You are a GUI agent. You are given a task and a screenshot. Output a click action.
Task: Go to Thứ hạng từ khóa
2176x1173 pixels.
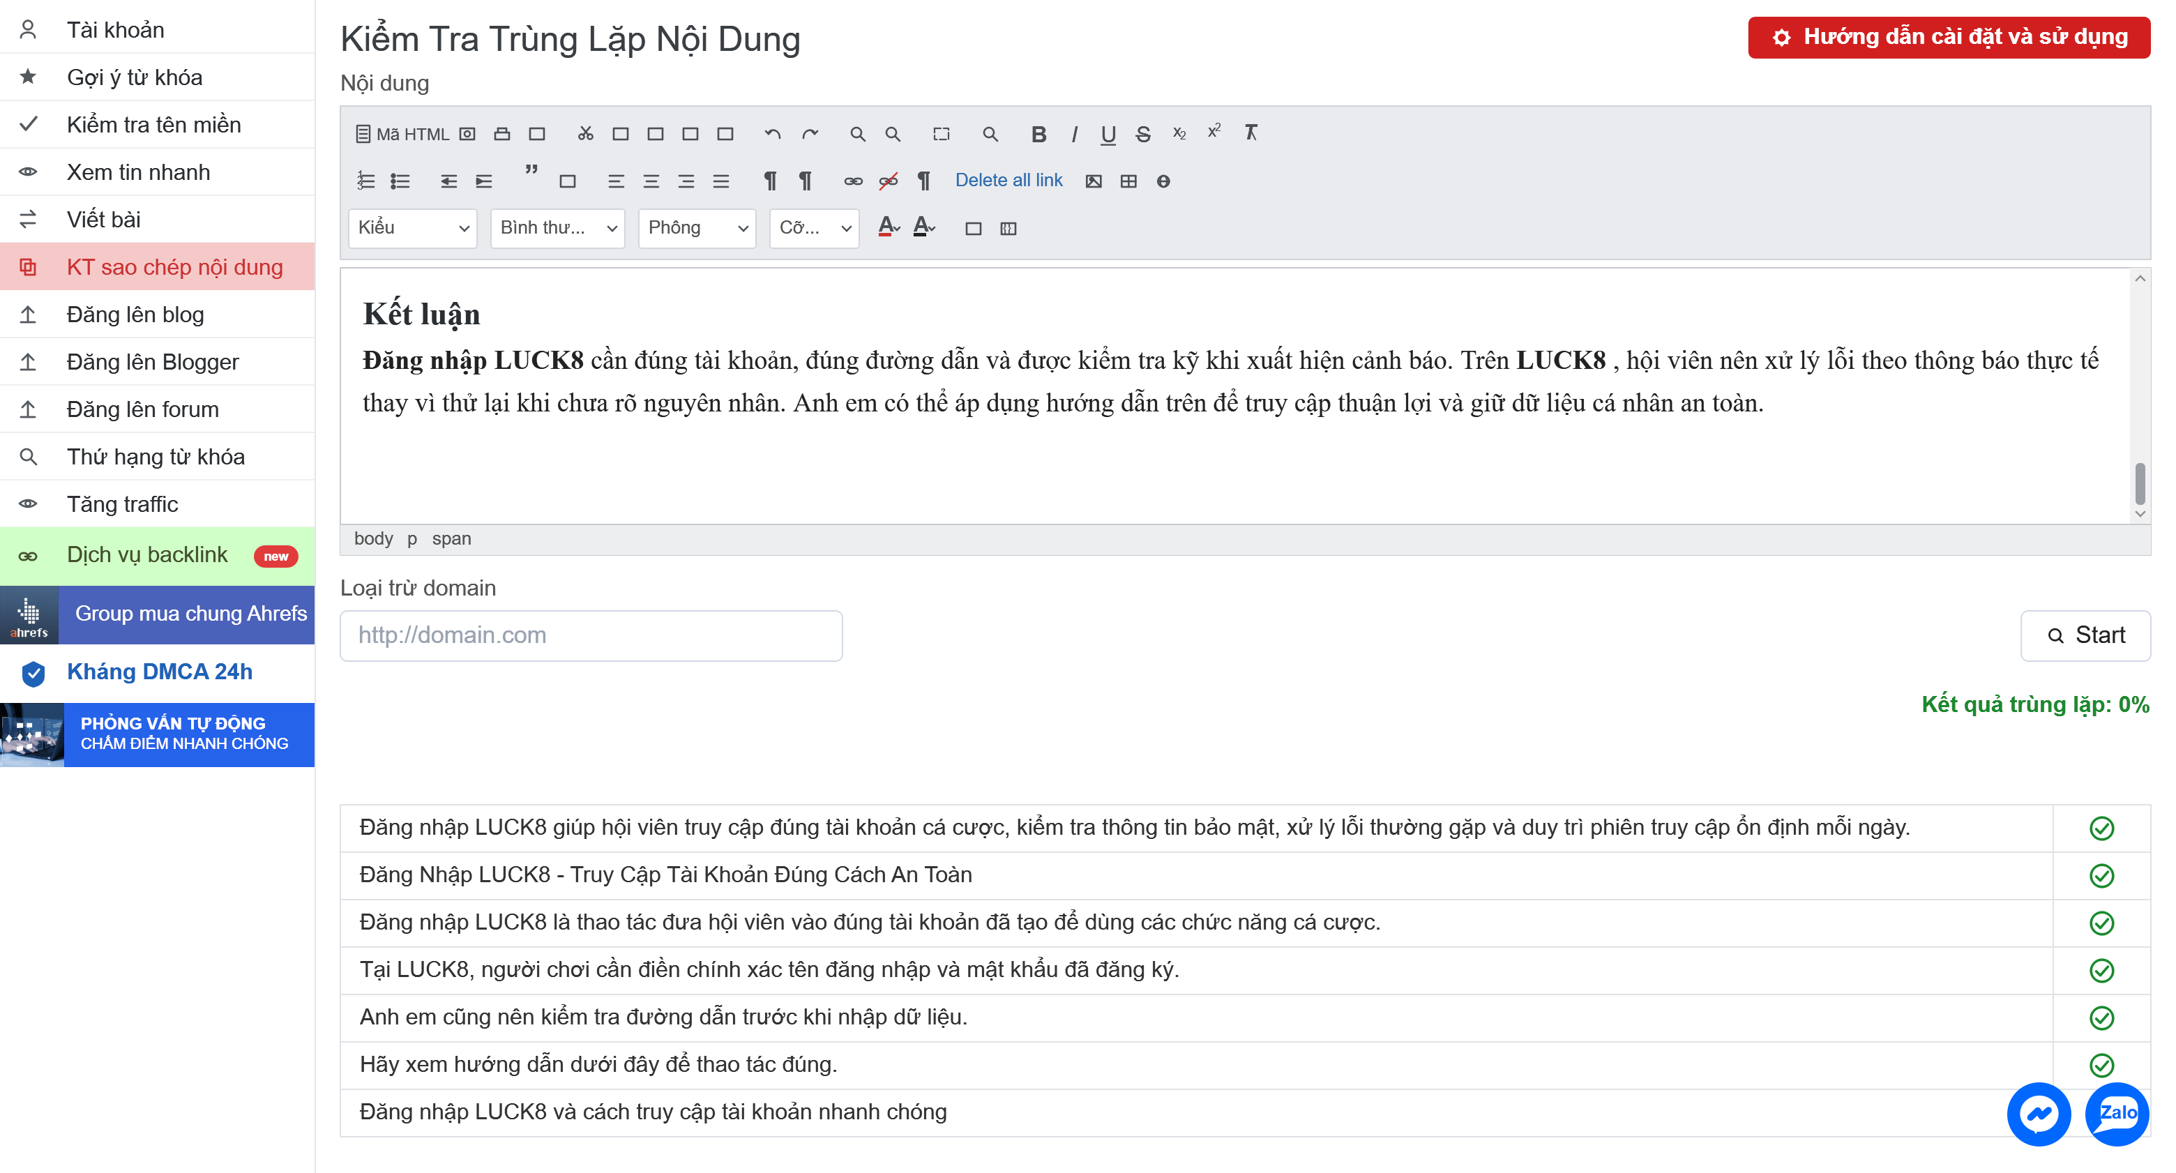(157, 456)
